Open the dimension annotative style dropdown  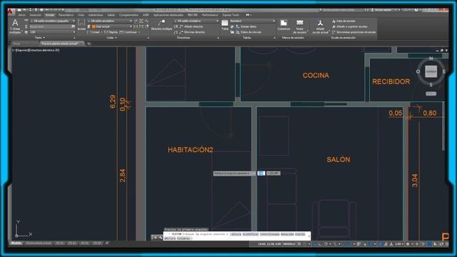pos(110,21)
